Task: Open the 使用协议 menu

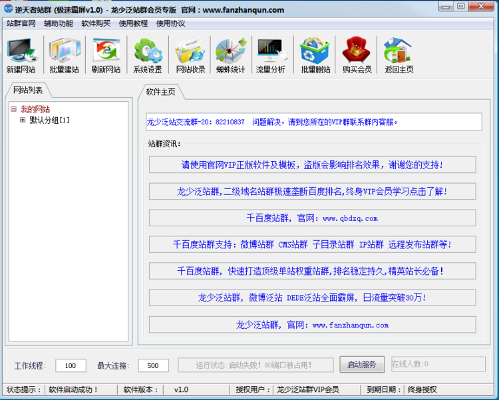Action: (170, 23)
